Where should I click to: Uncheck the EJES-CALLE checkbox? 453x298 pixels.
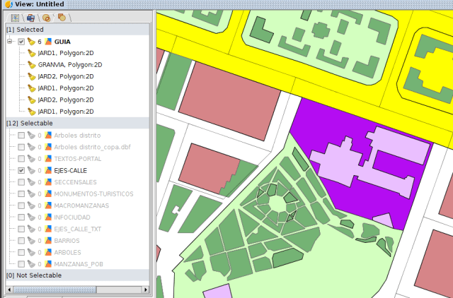pyautogui.click(x=21, y=170)
